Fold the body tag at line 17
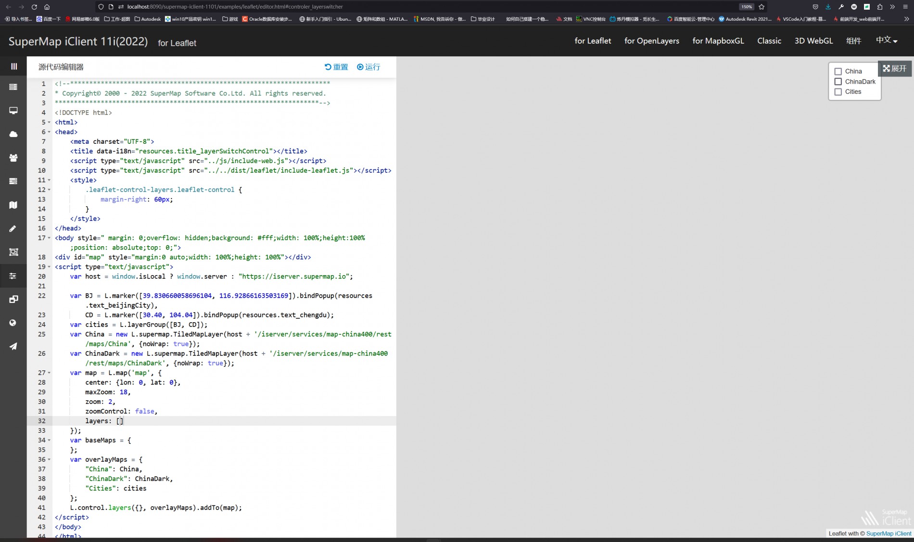Image resolution: width=914 pixels, height=542 pixels. click(x=49, y=238)
